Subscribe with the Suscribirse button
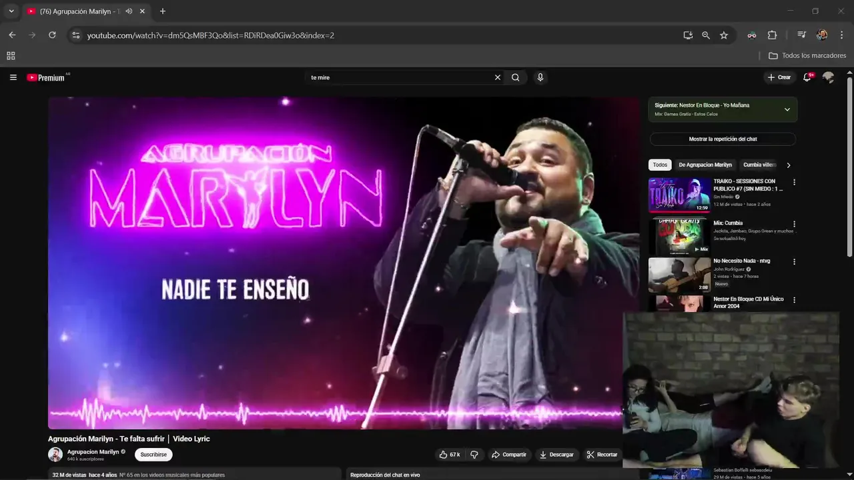 (x=153, y=455)
